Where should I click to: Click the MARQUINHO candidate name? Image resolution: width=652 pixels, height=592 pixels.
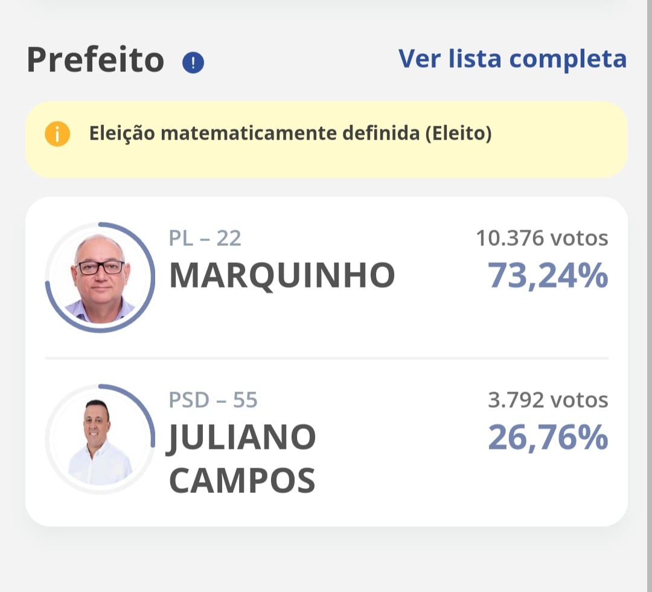click(x=282, y=275)
